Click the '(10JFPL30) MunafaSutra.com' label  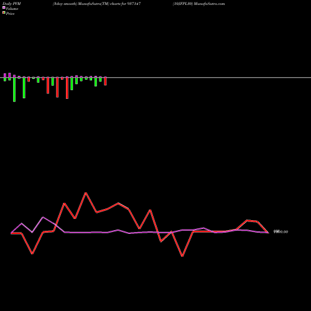click(x=198, y=4)
